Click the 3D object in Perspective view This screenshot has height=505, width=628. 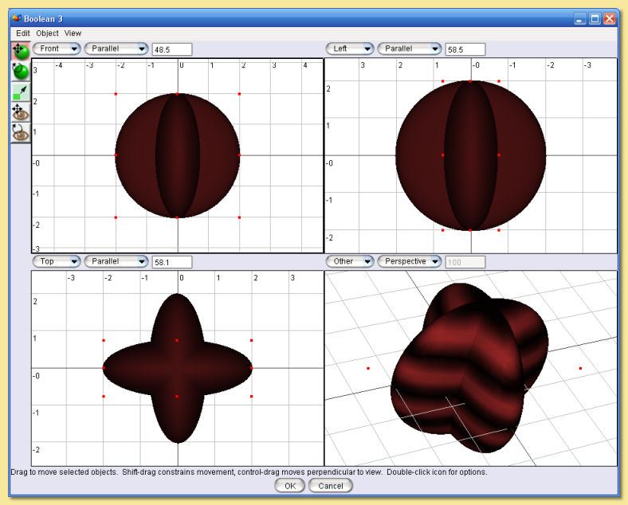click(x=469, y=368)
